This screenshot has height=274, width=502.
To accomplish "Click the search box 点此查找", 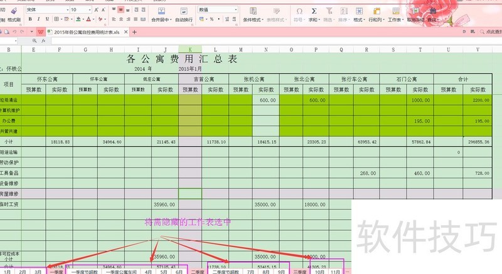I will pos(491,32).
